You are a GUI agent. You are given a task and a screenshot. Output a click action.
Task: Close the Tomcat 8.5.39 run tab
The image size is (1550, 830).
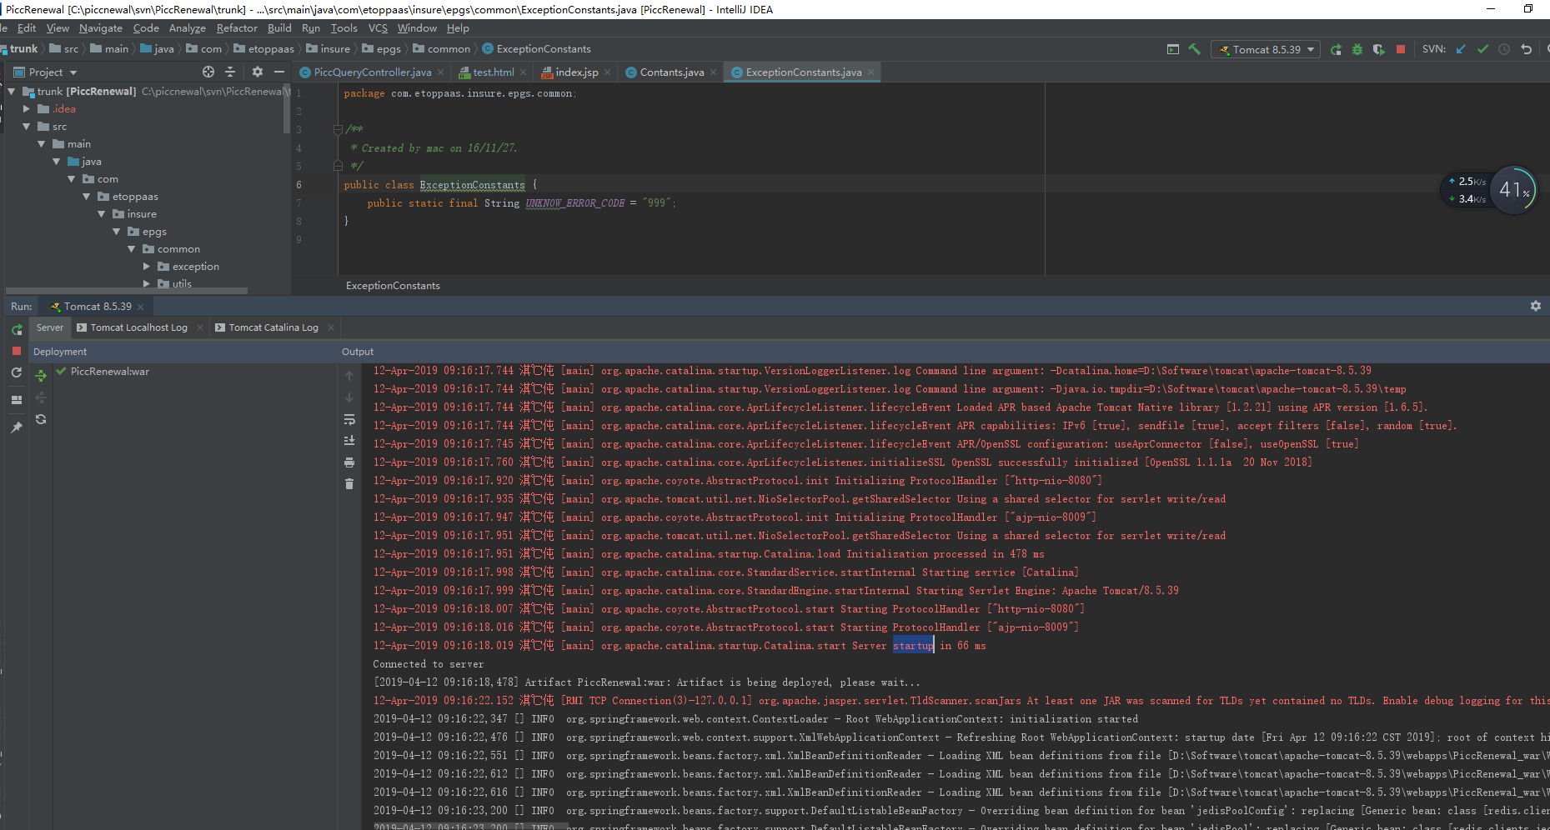point(140,307)
